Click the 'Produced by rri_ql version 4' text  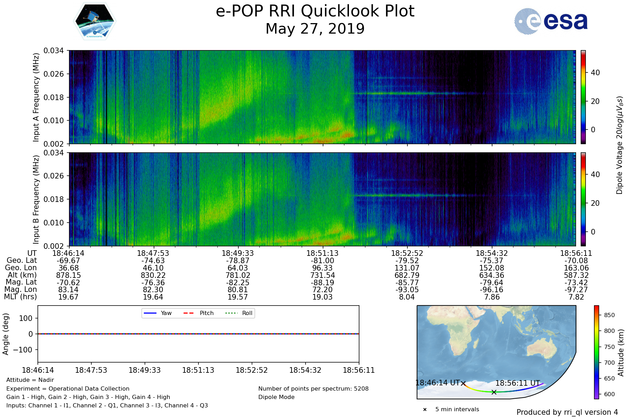pos(567,412)
